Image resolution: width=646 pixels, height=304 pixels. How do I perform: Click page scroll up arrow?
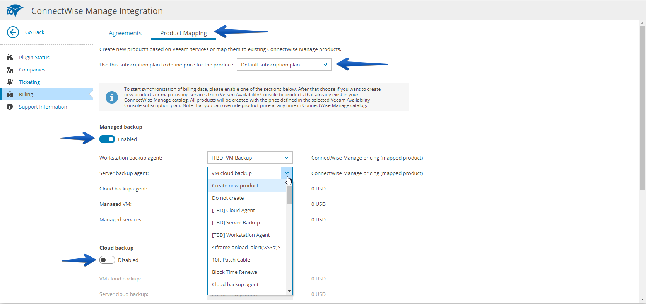coord(643,23)
